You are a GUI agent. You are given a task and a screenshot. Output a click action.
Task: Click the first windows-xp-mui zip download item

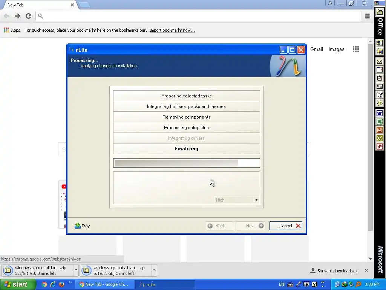pos(37,270)
